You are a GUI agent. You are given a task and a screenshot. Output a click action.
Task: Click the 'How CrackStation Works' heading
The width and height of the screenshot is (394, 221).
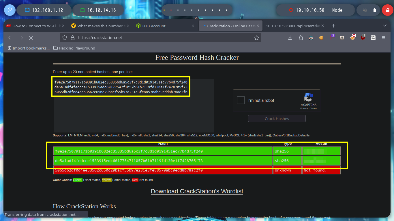point(84,206)
